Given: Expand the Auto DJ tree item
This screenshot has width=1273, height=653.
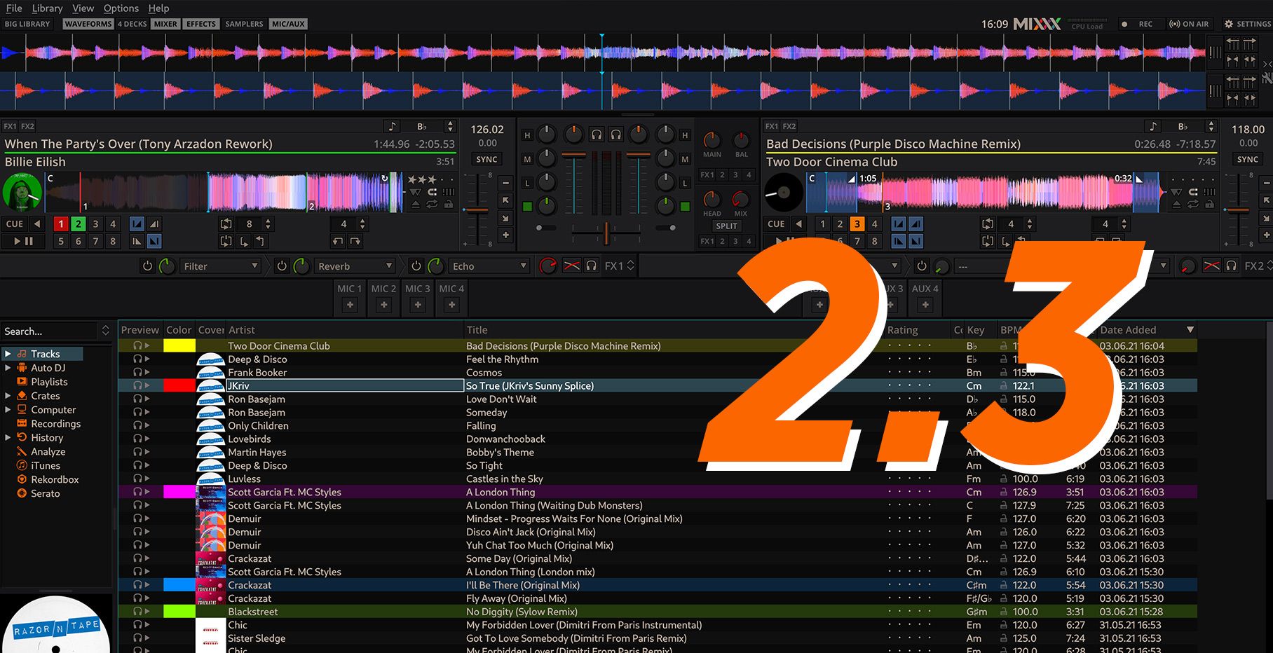Looking at the screenshot, I should [x=8, y=368].
